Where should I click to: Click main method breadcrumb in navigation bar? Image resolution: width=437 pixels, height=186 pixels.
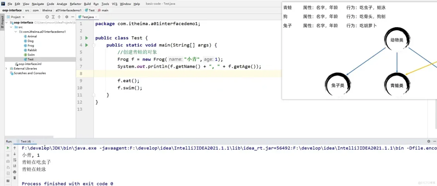pyautogui.click(x=103, y=10)
